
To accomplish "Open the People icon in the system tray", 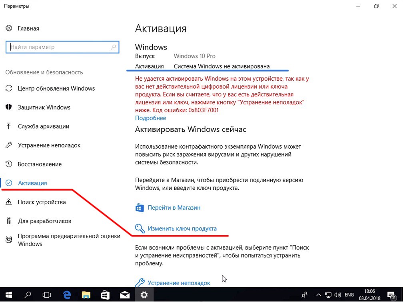I will pyautogui.click(x=305, y=294).
